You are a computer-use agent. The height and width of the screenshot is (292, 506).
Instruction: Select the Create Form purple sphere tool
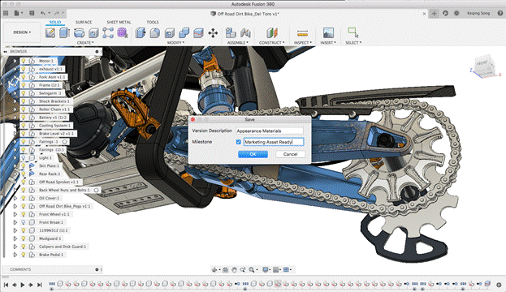coord(123,33)
